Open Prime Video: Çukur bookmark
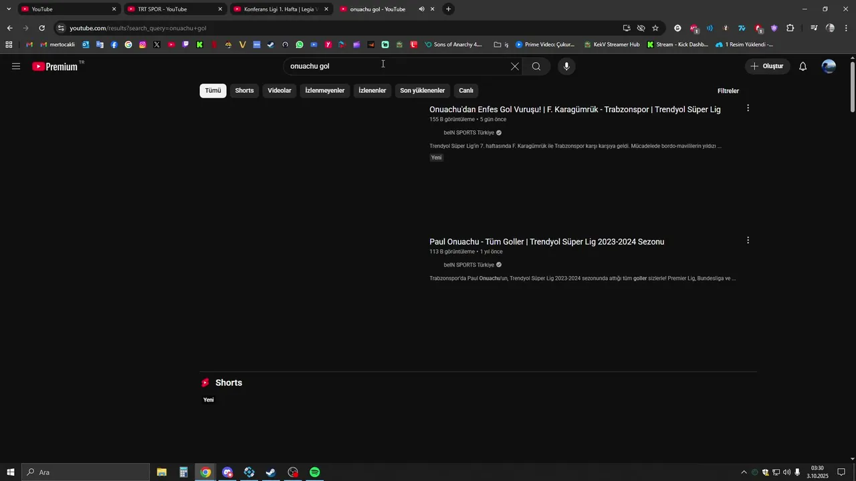Image resolution: width=856 pixels, height=481 pixels. (x=545, y=45)
